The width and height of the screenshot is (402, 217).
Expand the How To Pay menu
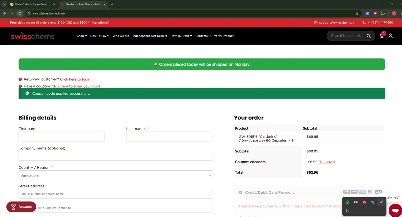click(99, 36)
